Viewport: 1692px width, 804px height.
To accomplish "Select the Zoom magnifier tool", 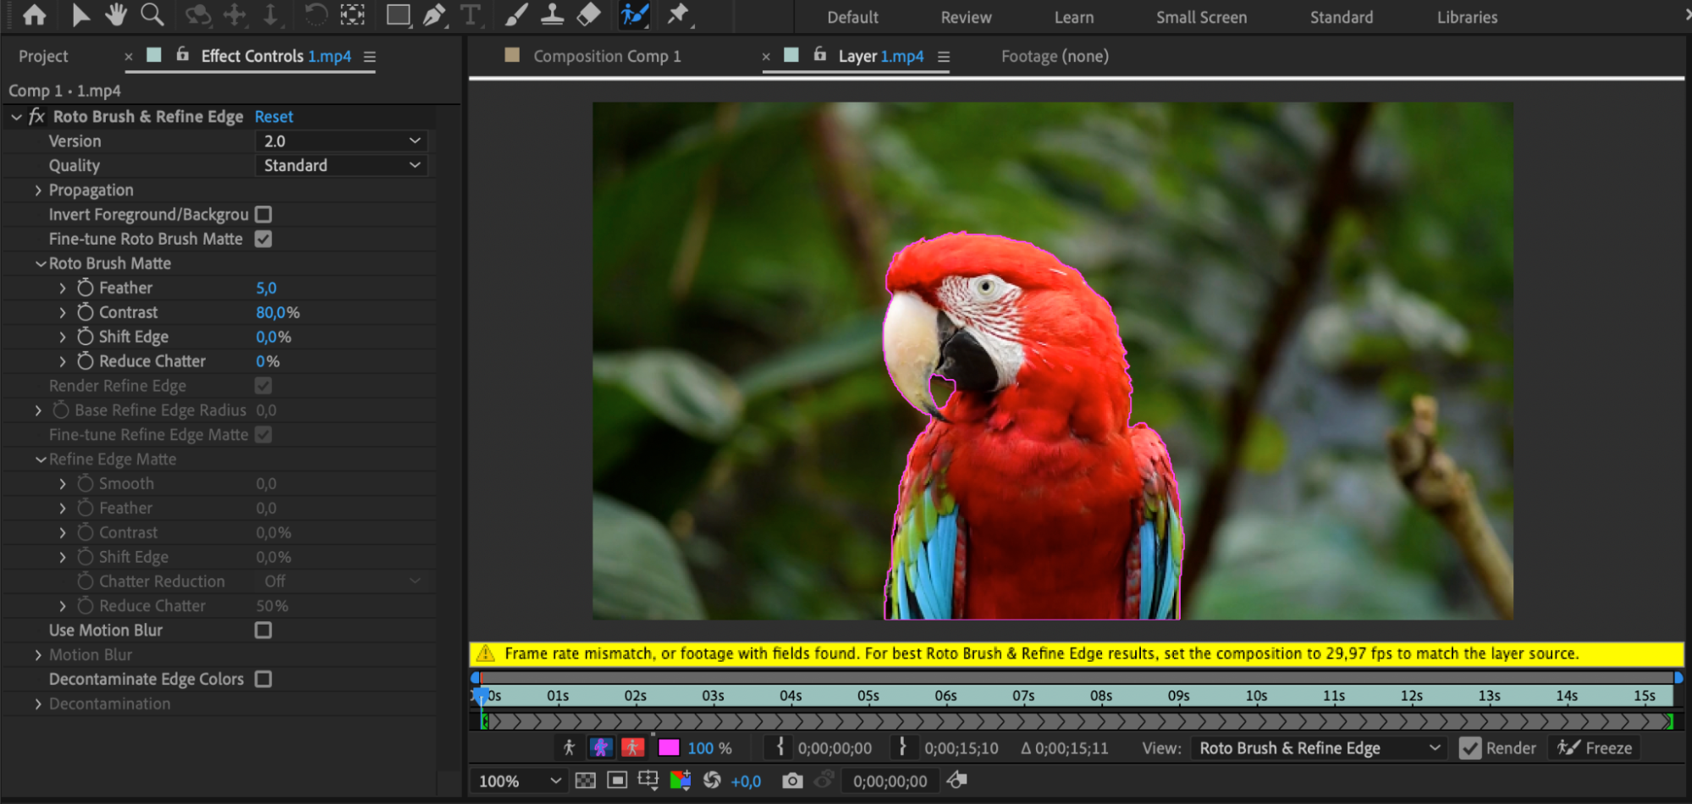I will click(x=152, y=15).
